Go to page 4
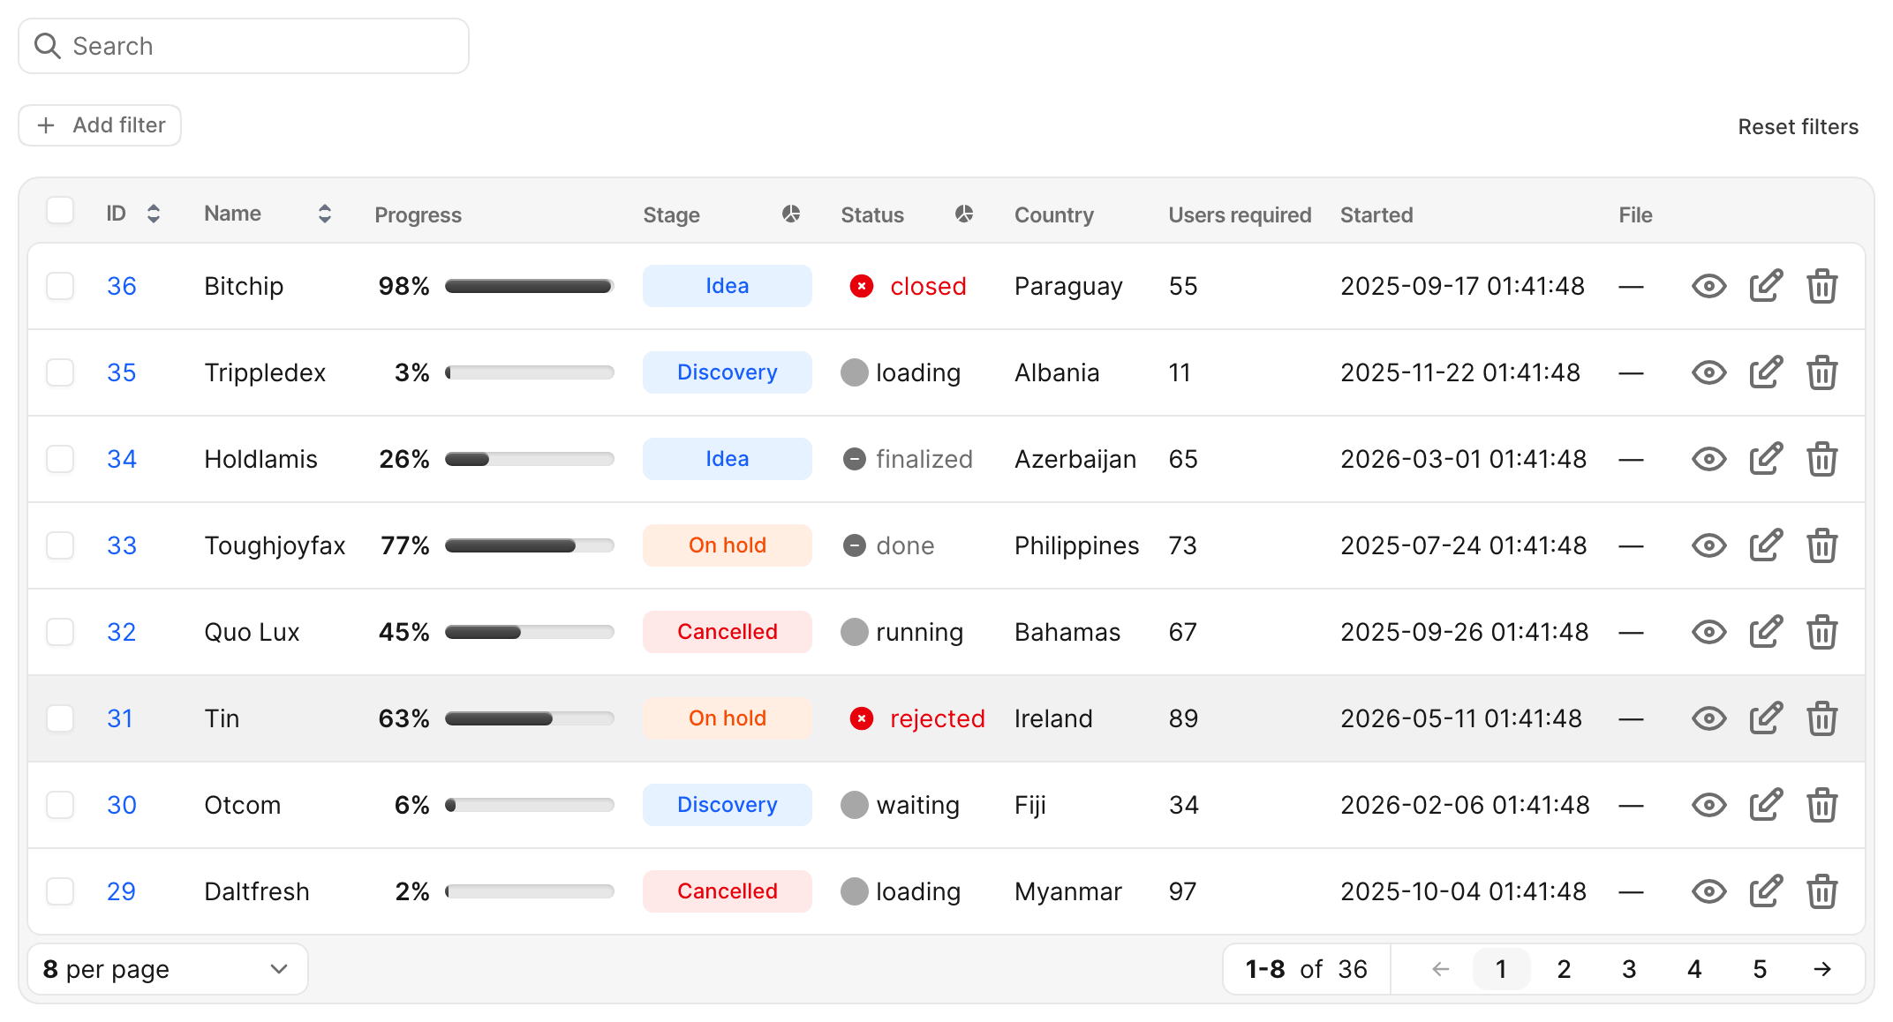 tap(1694, 969)
